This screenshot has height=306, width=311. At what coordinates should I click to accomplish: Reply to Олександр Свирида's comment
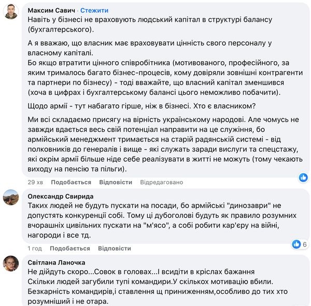point(116,248)
